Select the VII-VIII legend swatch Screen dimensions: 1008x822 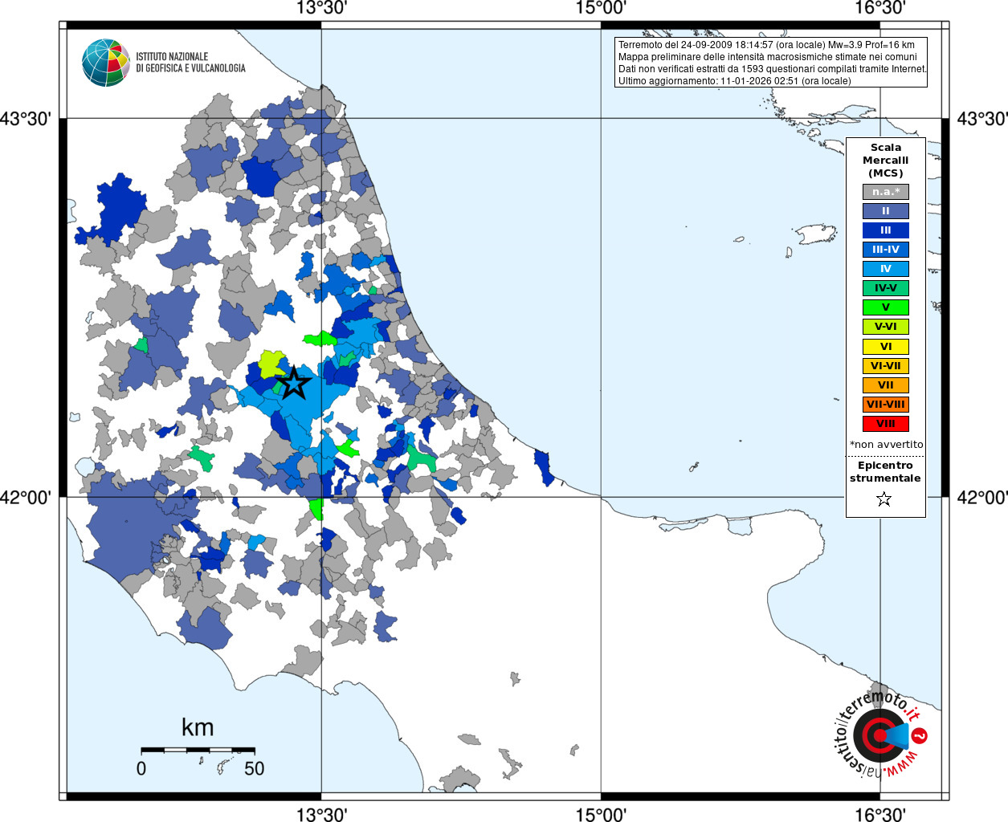(886, 405)
